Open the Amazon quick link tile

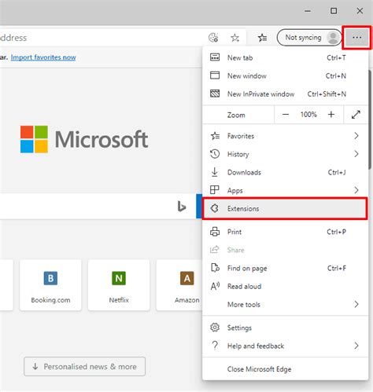(x=179, y=285)
